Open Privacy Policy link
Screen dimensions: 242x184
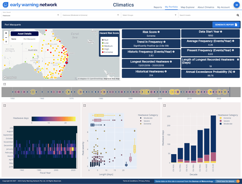144,181
